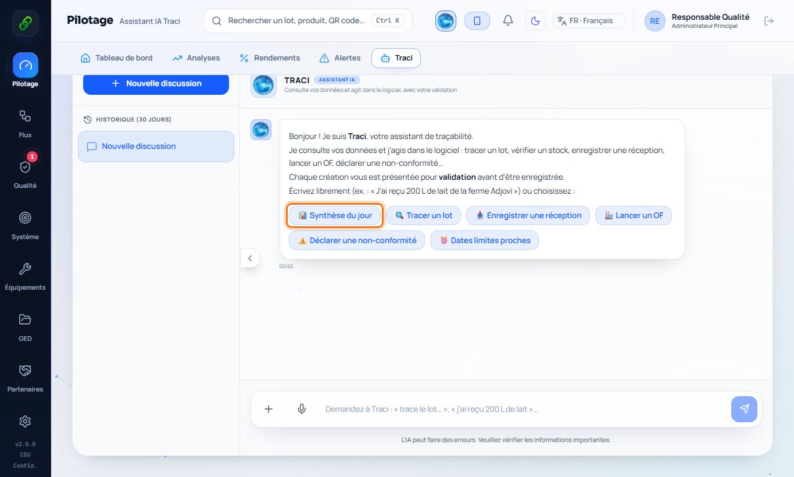Click the logout icon beside the user profile
The width and height of the screenshot is (794, 477).
point(769,21)
